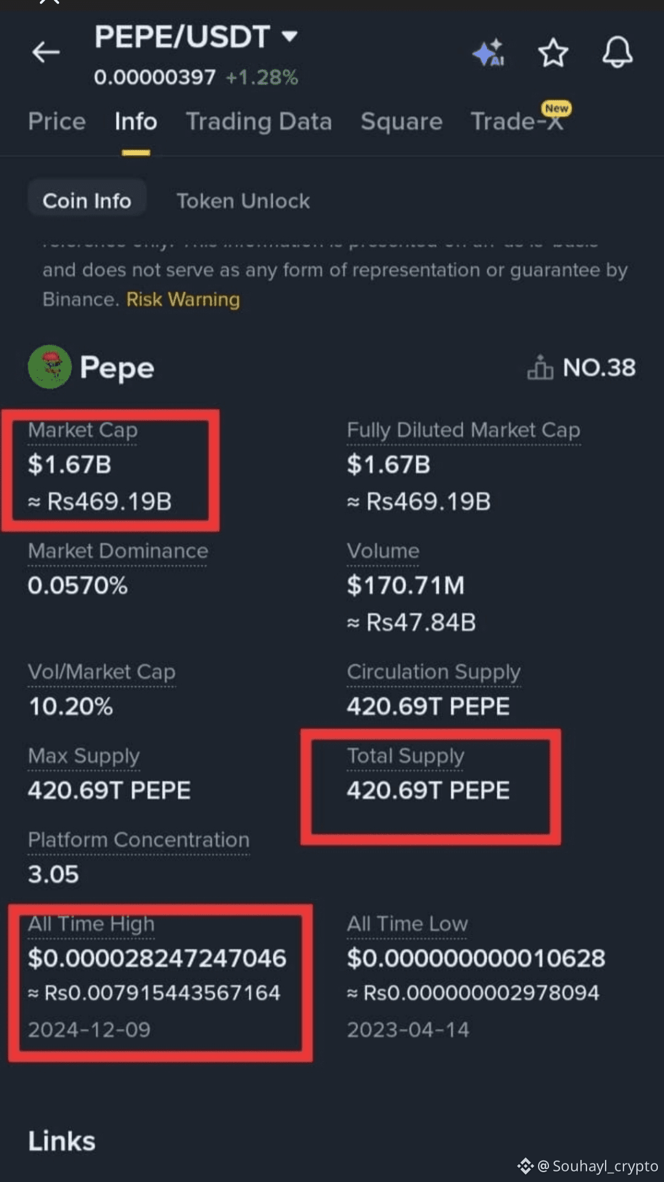Tap the Market Cap label for details
Screen dimensions: 664x1182
click(x=82, y=430)
